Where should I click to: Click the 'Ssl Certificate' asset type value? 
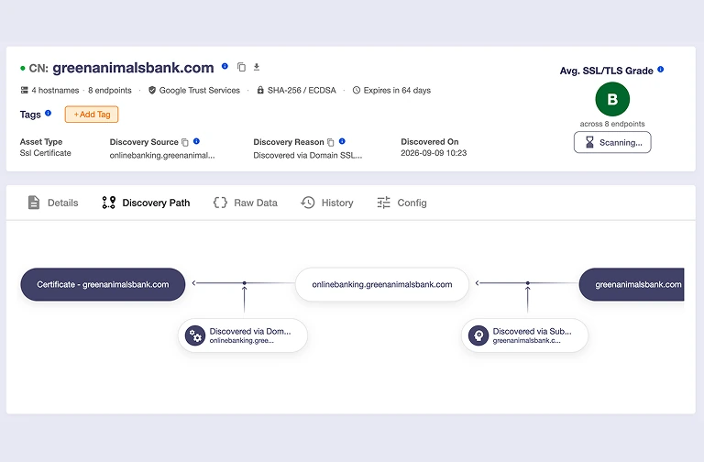[45, 153]
